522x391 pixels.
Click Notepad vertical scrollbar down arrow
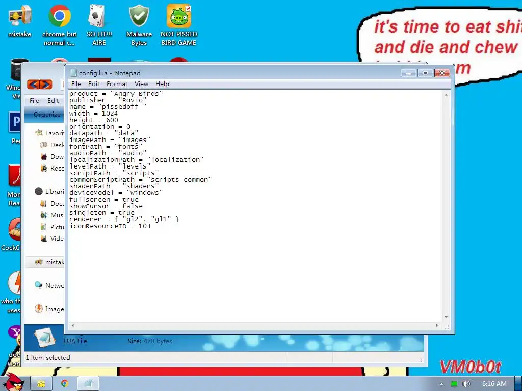click(x=446, y=317)
